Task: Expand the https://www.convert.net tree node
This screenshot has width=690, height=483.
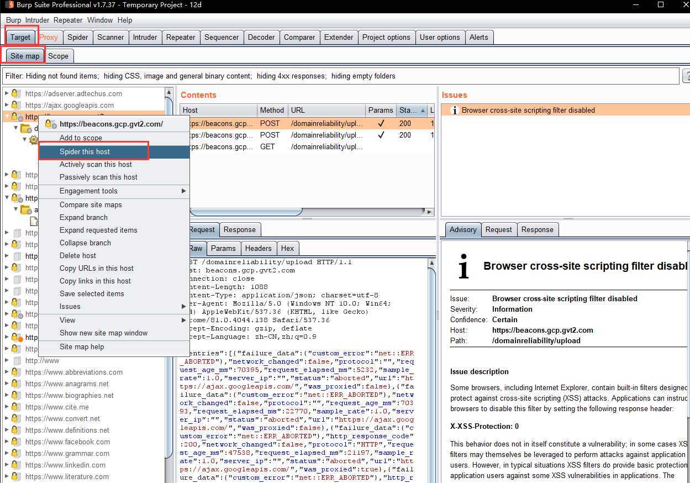Action: point(7,418)
